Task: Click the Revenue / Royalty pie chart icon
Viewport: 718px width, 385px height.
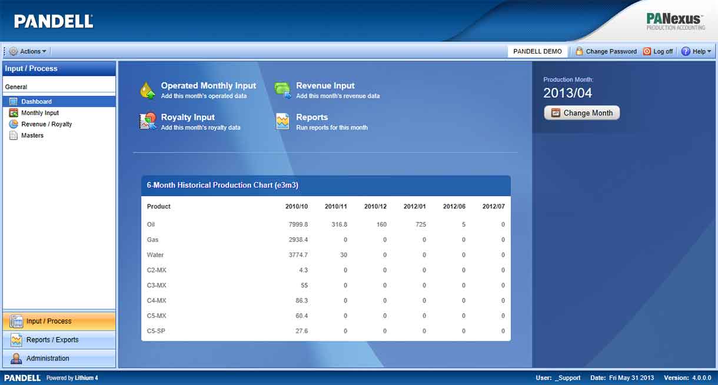Action: coord(14,124)
